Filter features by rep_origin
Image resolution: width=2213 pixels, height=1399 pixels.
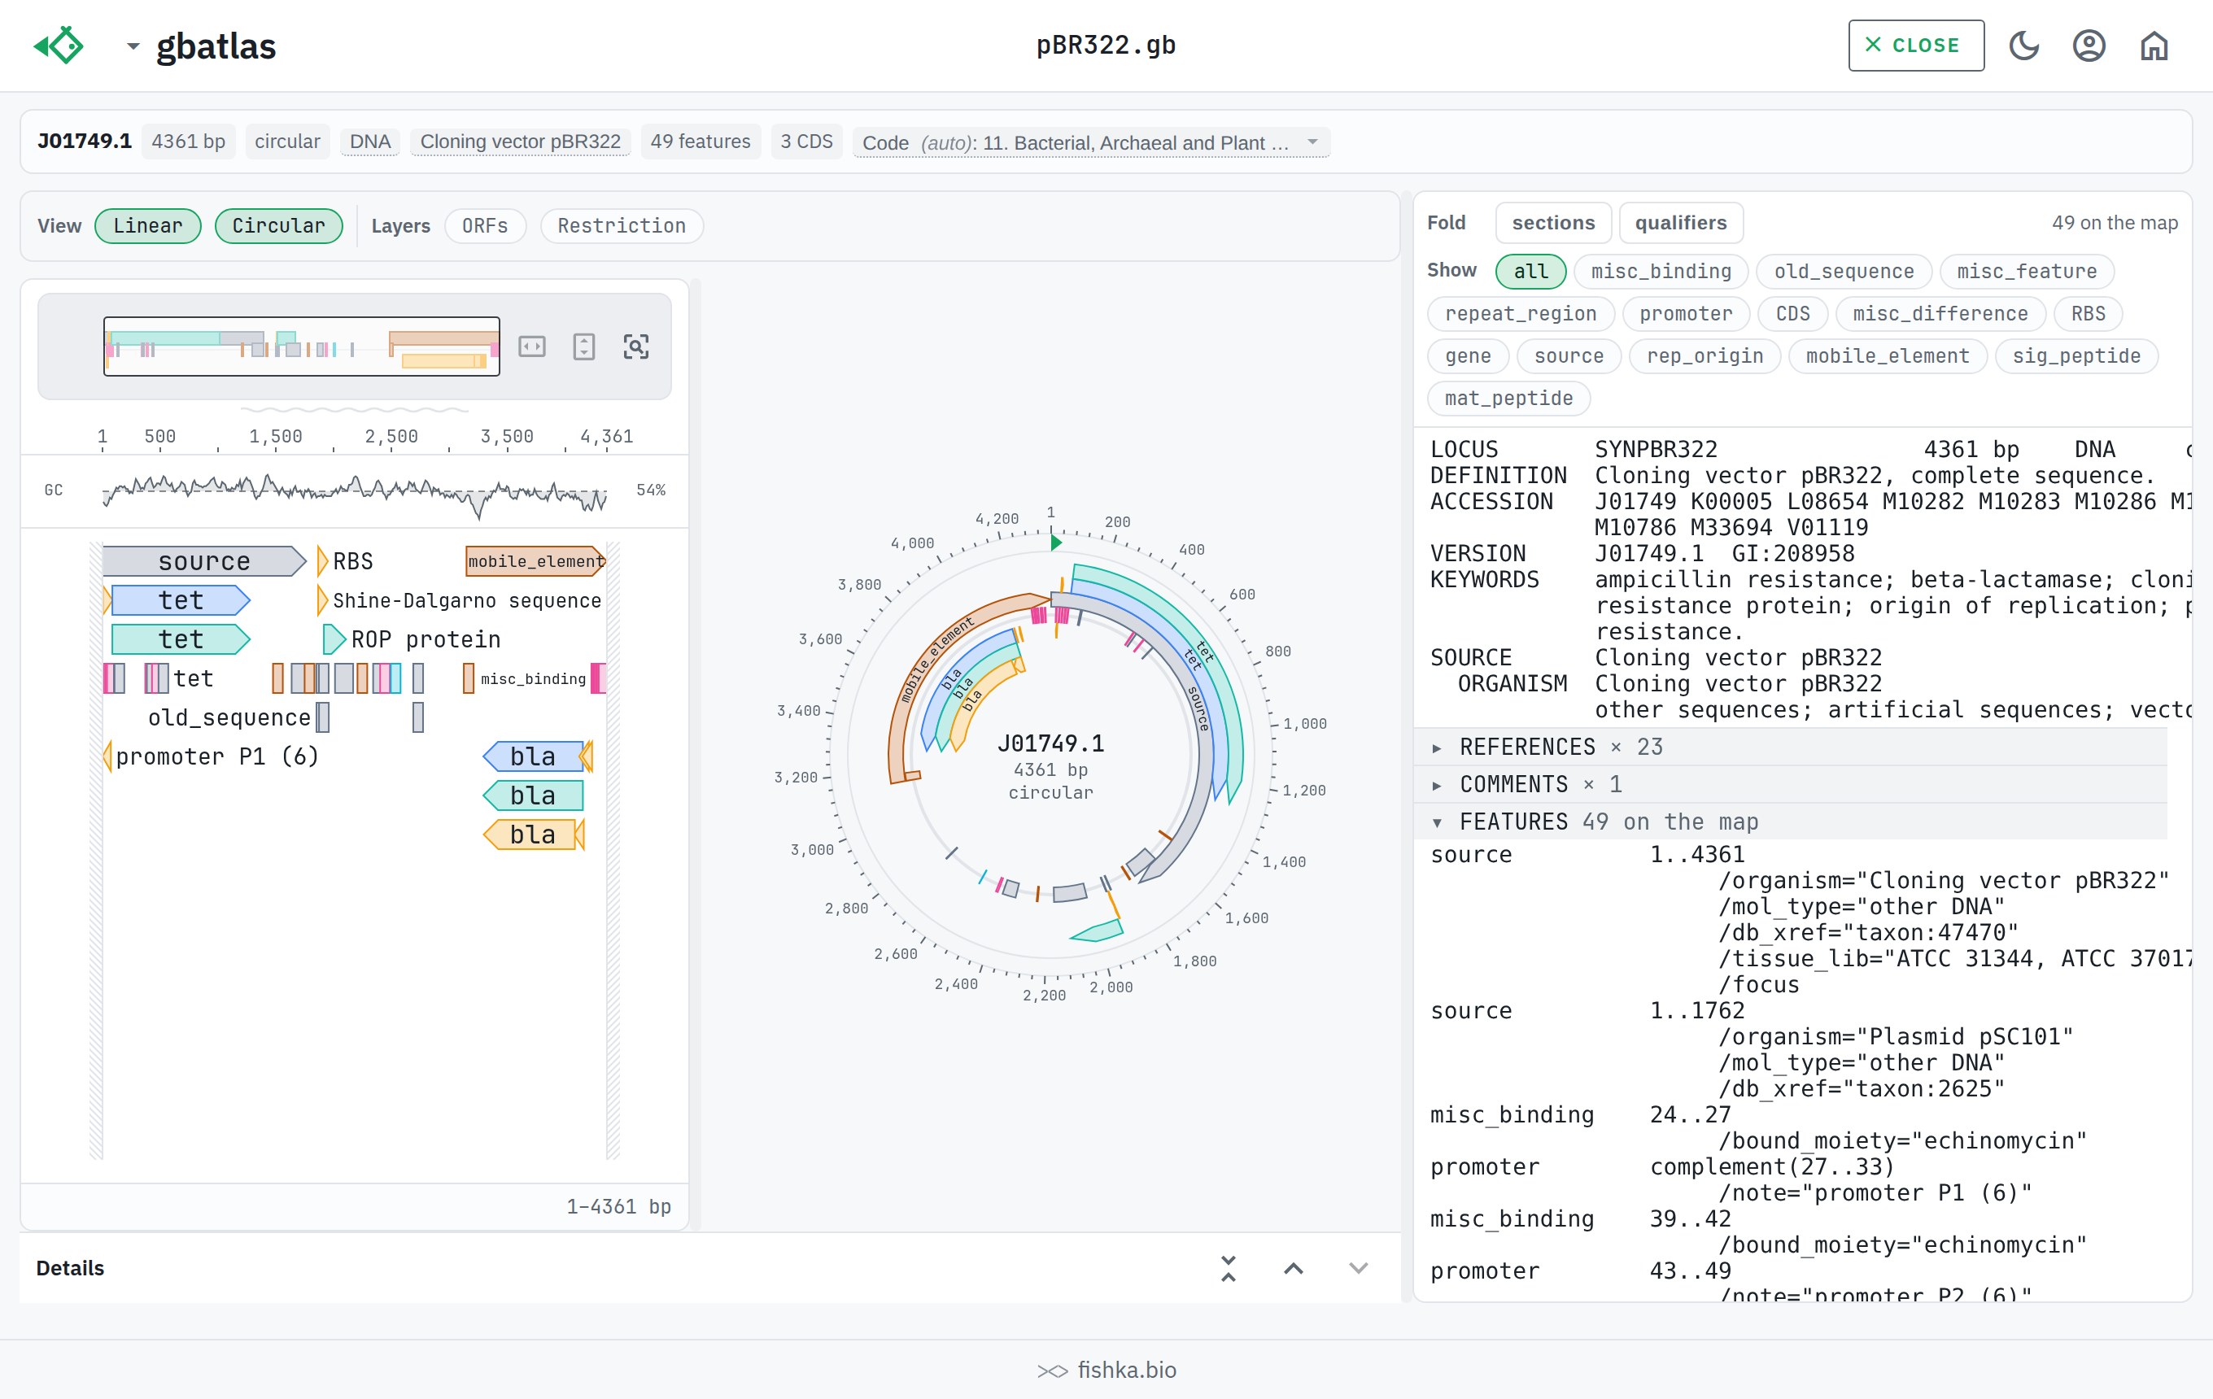click(x=1704, y=356)
